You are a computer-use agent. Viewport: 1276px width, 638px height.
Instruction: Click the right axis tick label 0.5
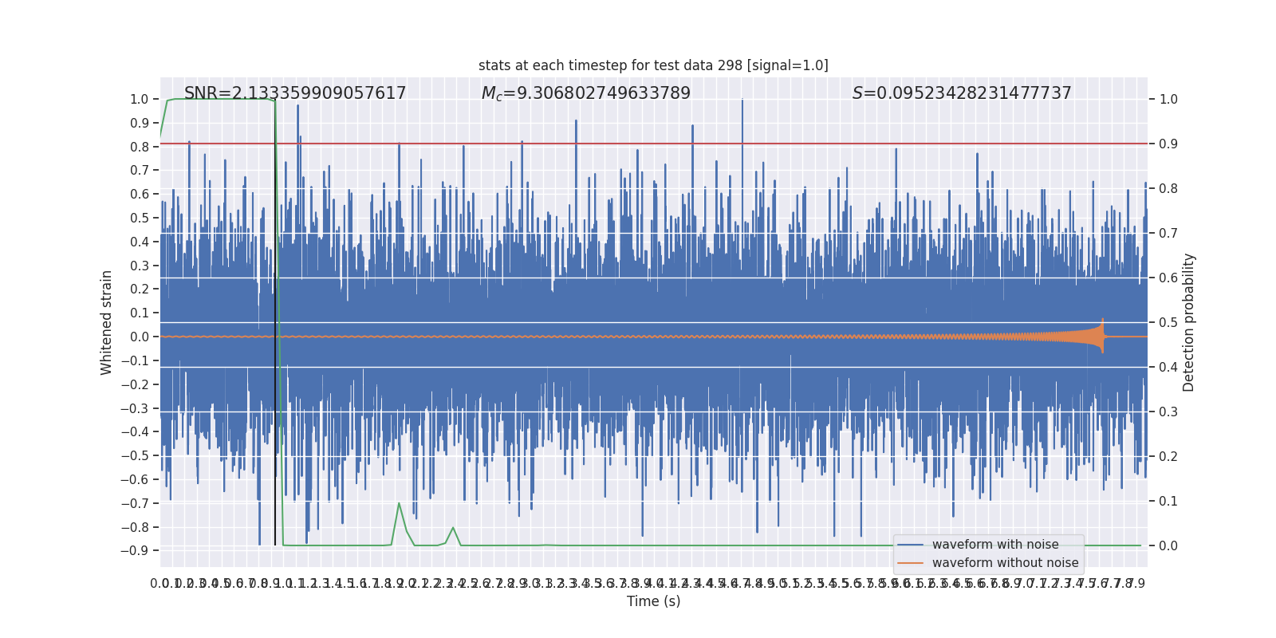(1168, 323)
